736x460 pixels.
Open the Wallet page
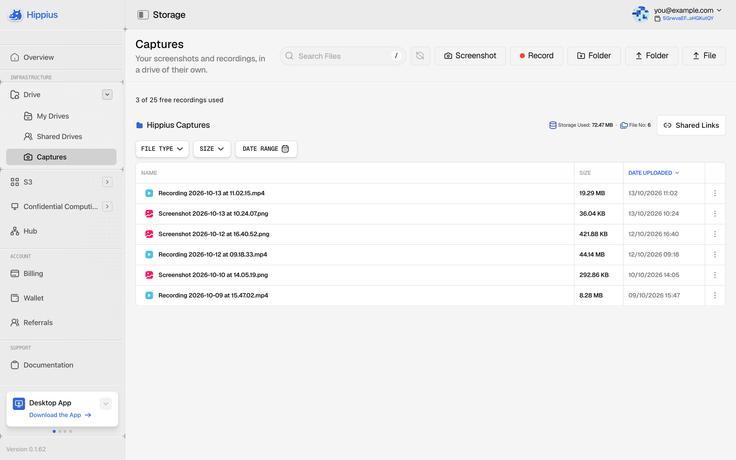(x=27, y=298)
